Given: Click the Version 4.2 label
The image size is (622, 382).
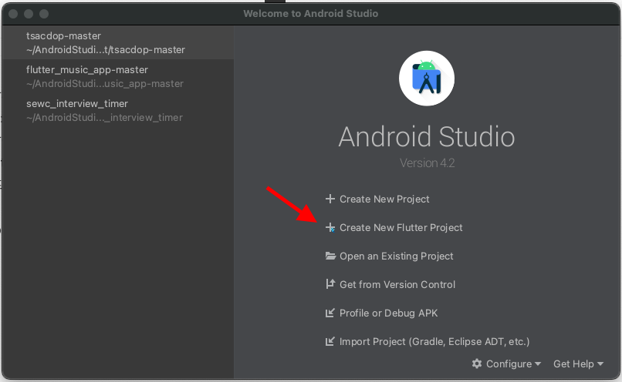Looking at the screenshot, I should pyautogui.click(x=428, y=163).
